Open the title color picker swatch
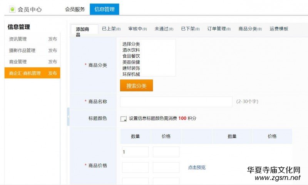The image size is (308, 185). coord(124,119)
